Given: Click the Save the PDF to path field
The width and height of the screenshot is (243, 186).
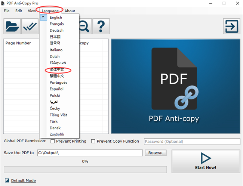Looking at the screenshot, I should pos(90,153).
